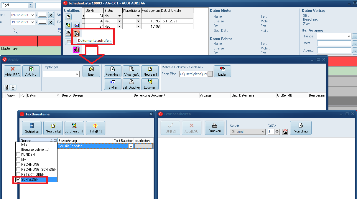The image size is (357, 199).
Task: Click the bearbeiten ellipsis button
Action: (x=144, y=146)
